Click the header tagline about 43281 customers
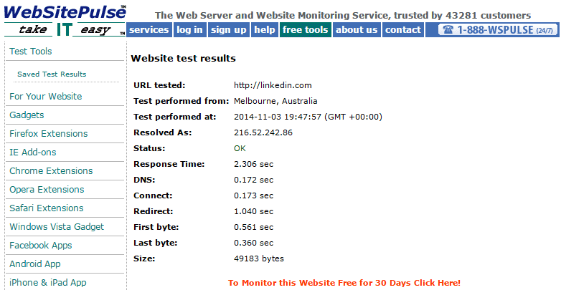561x290 pixels. point(343,15)
